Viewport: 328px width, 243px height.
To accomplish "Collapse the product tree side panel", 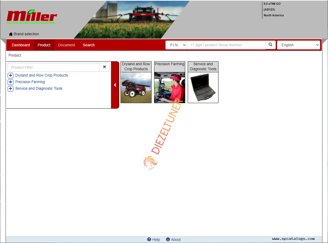I will pyautogui.click(x=115, y=85).
